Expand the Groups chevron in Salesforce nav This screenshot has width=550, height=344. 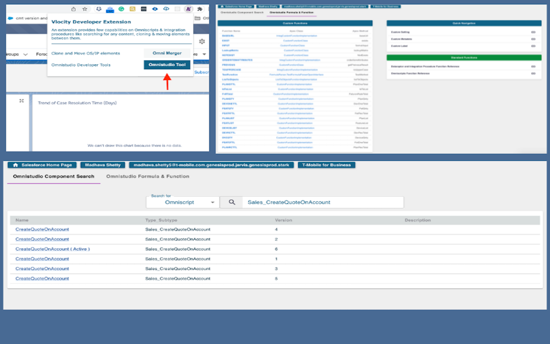click(25, 55)
